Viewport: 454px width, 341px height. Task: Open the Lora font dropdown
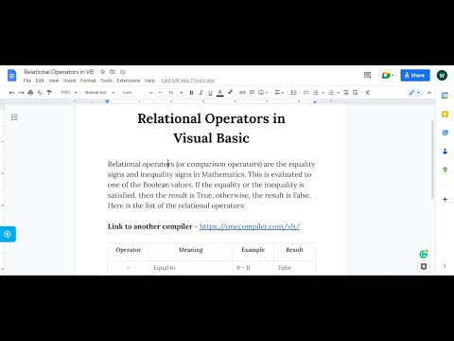(x=137, y=93)
